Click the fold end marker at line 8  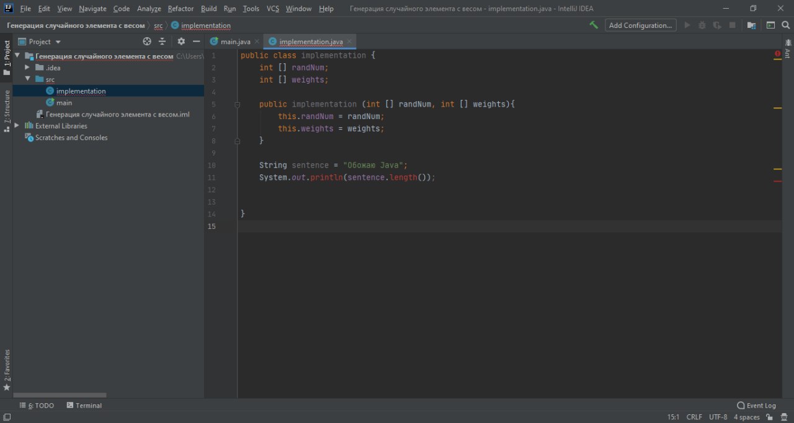(237, 141)
